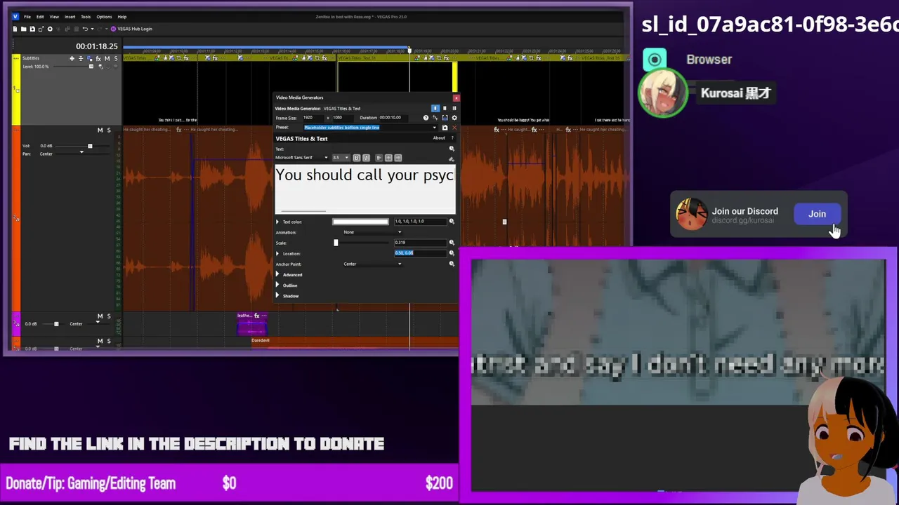Screen dimensions: 899x505
Task: Click the Discord Join button
Action: pyautogui.click(x=817, y=214)
